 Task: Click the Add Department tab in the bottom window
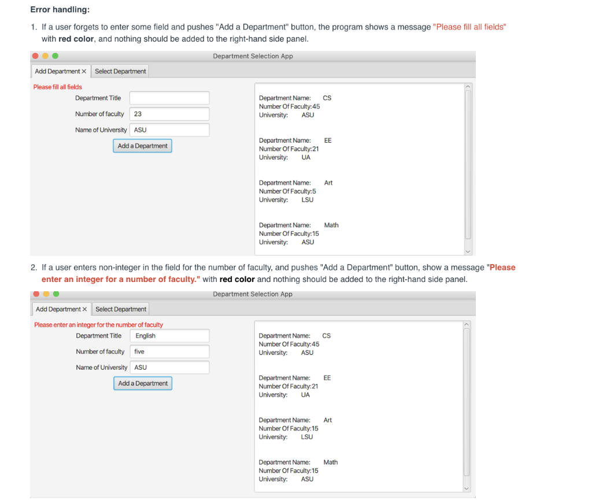[61, 309]
